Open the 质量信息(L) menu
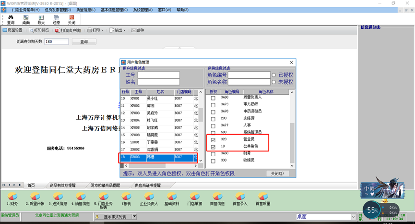This screenshot has height=224, width=415. point(86,10)
